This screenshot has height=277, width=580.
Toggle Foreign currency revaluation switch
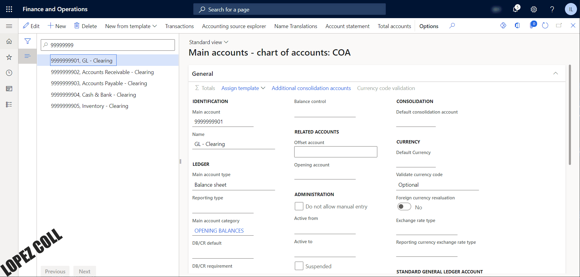(404, 207)
